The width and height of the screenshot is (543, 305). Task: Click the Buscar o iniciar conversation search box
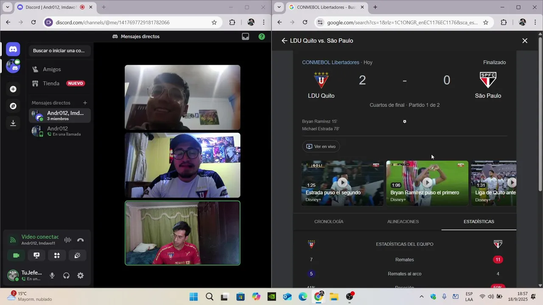coord(59,50)
